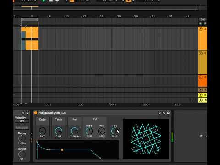Select the Order section header

point(43,120)
